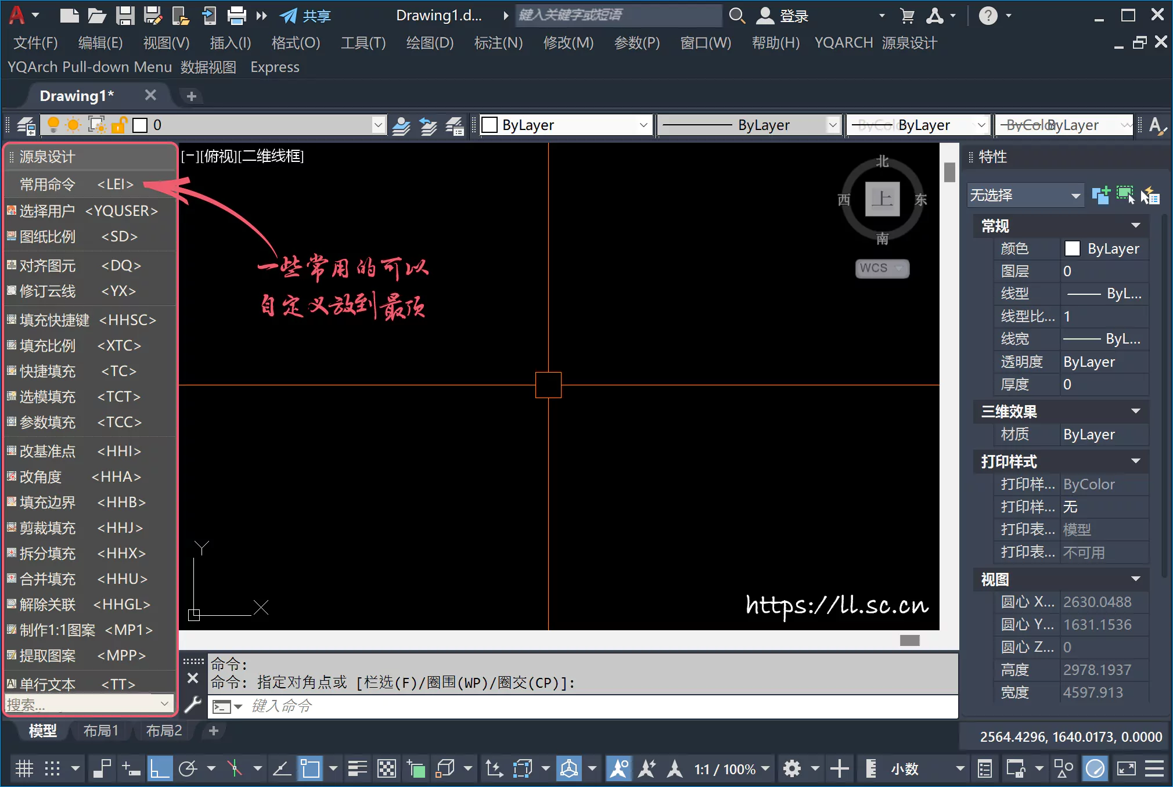This screenshot has height=787, width=1173.
Task: Open the 无选择 selection dropdown
Action: (1026, 196)
